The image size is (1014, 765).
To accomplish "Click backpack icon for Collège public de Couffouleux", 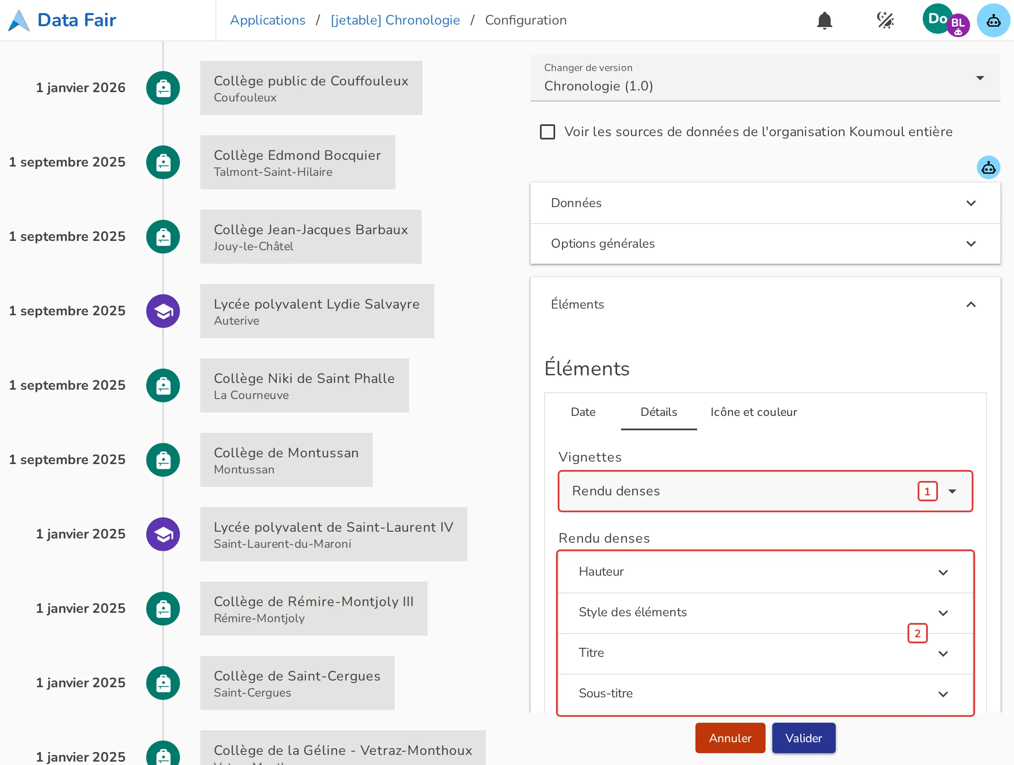I will tap(163, 88).
